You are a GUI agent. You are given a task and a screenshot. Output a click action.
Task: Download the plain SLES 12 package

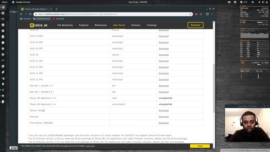(164, 55)
